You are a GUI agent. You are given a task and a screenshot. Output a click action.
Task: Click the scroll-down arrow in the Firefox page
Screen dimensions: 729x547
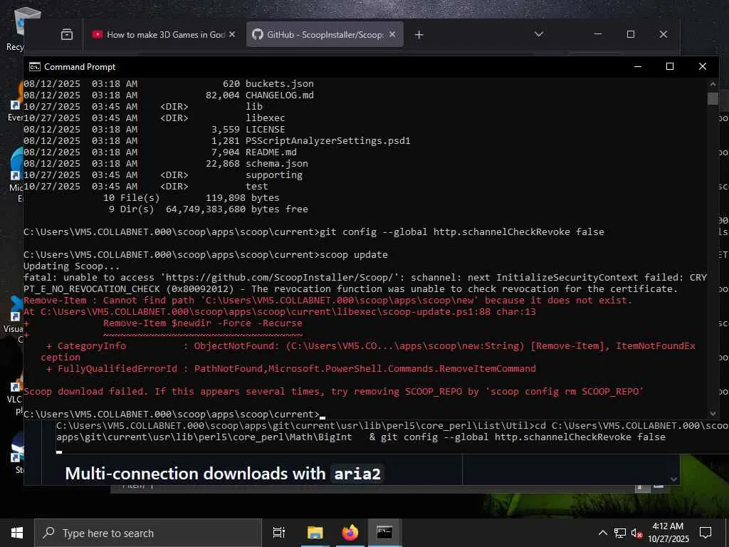click(673, 479)
